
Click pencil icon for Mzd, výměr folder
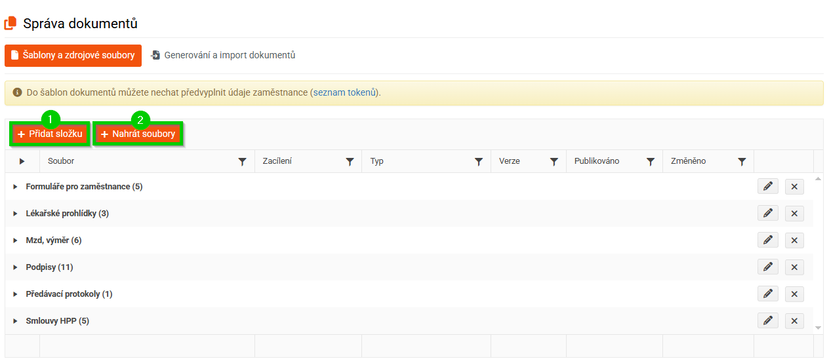767,240
